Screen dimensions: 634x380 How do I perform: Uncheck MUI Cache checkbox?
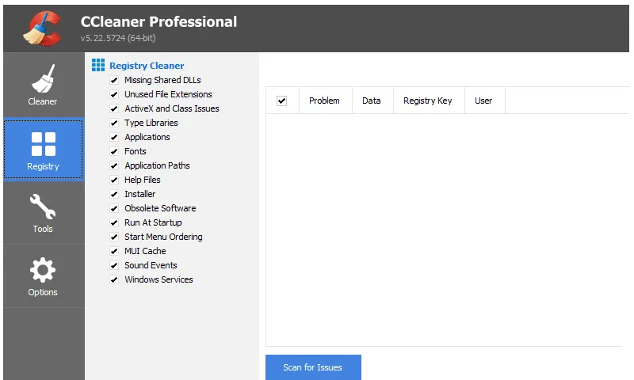pos(114,251)
